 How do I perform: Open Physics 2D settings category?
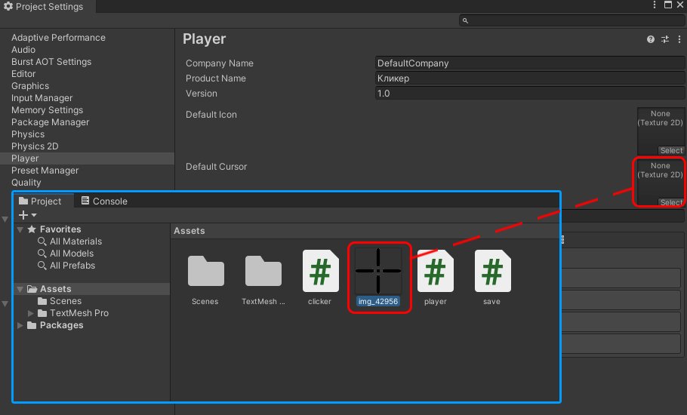pyautogui.click(x=35, y=146)
